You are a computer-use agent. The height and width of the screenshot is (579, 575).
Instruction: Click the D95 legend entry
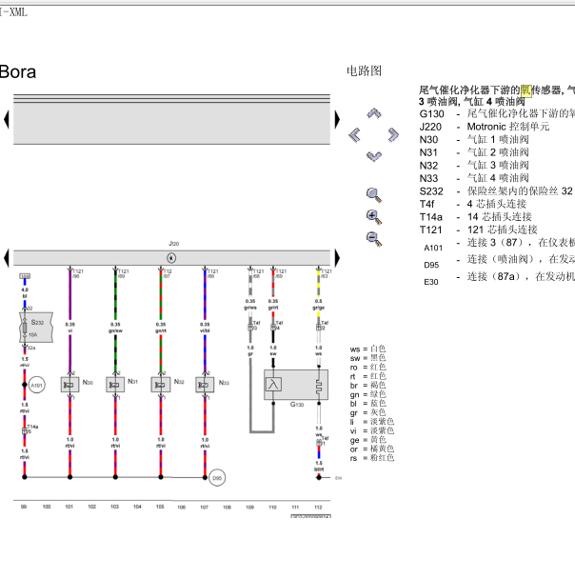point(499,262)
